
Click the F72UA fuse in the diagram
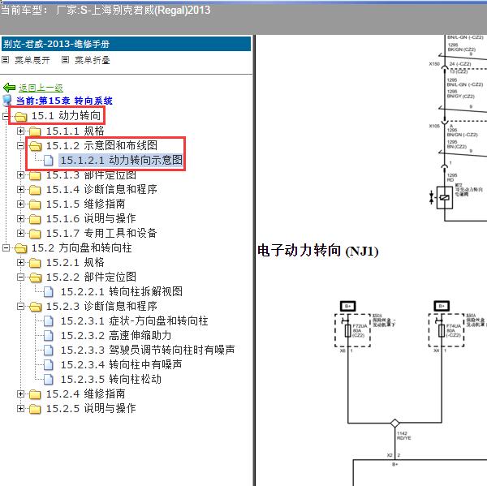348,330
